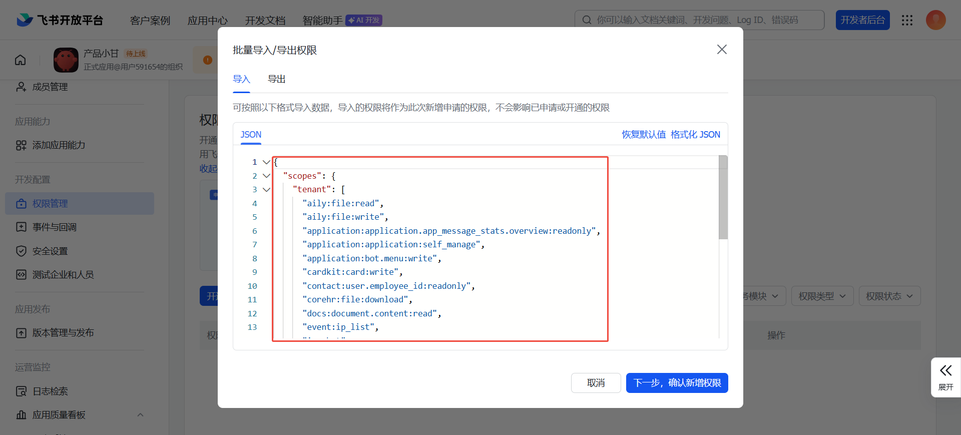This screenshot has height=435, width=961.
Task: Click the 开发者后台 button
Action: point(863,20)
